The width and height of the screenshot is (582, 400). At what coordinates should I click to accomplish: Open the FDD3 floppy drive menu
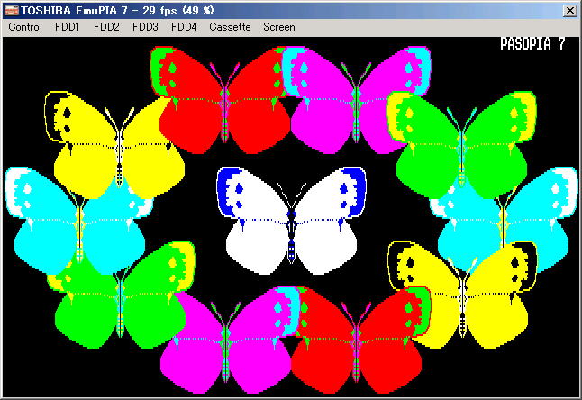[145, 27]
